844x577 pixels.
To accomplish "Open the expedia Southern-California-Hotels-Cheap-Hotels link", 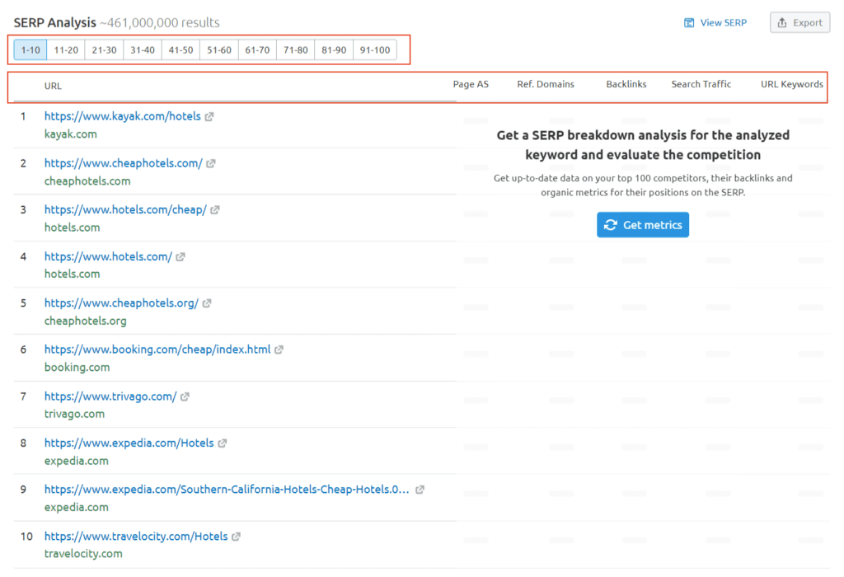I will pos(227,490).
